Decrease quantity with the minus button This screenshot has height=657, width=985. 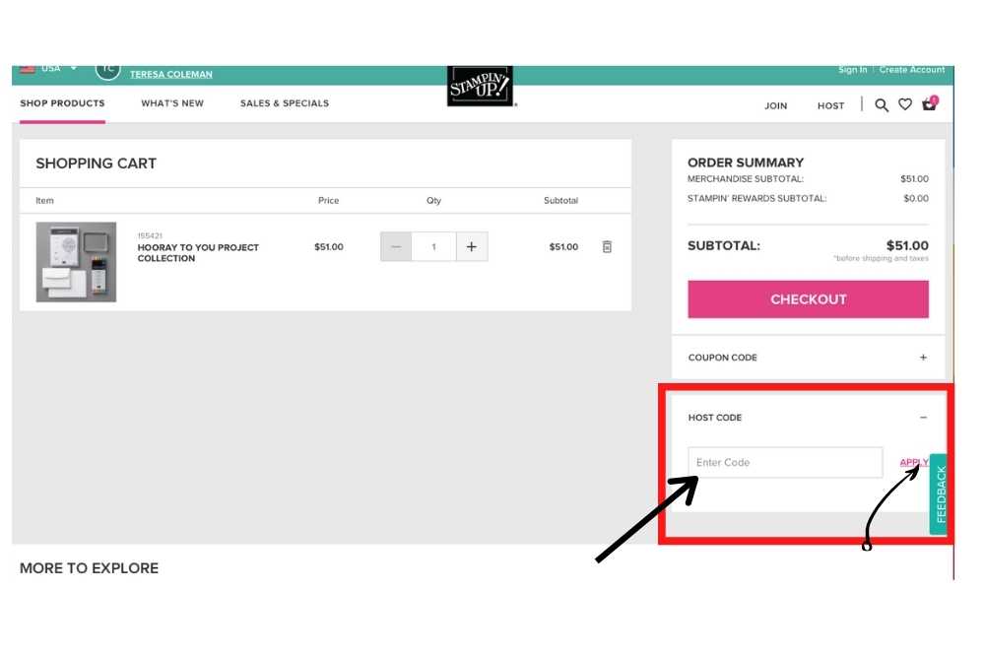click(x=396, y=247)
